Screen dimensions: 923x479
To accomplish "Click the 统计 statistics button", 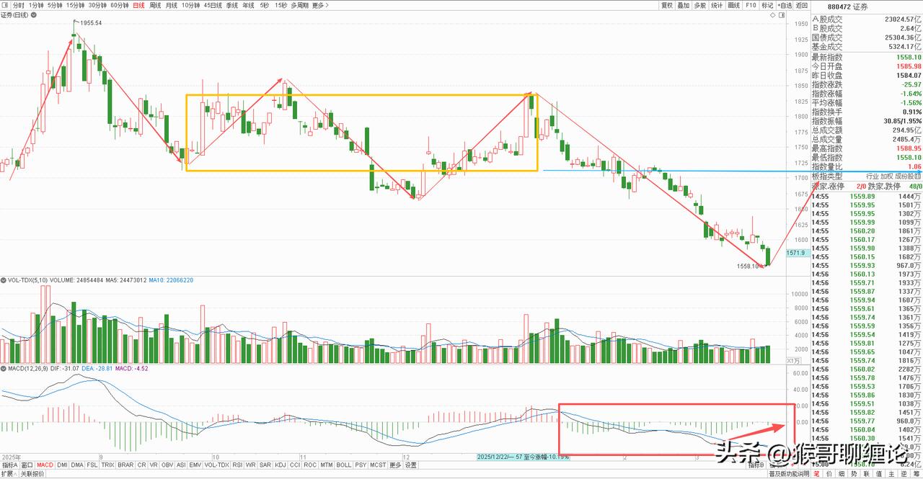I will (x=717, y=5).
